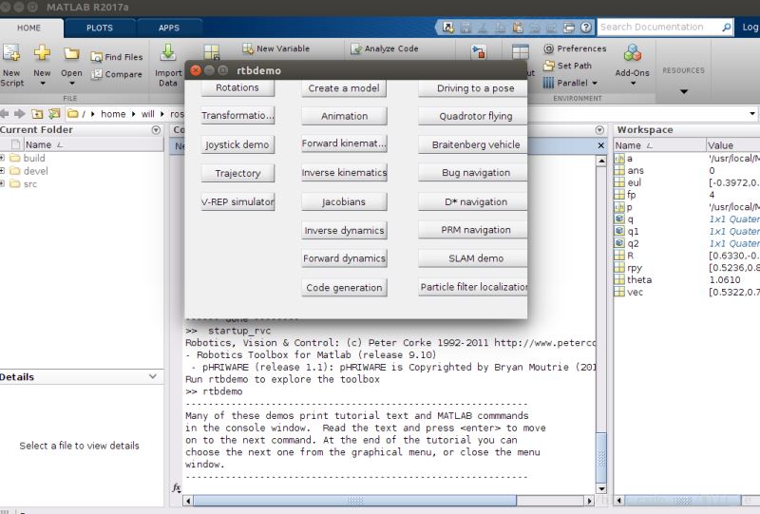
Task: Switch to the APPS tab
Action: pos(168,28)
